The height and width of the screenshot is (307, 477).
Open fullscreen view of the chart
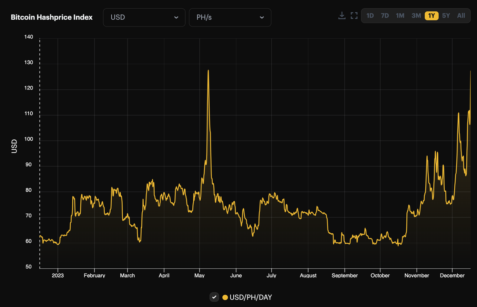(354, 15)
